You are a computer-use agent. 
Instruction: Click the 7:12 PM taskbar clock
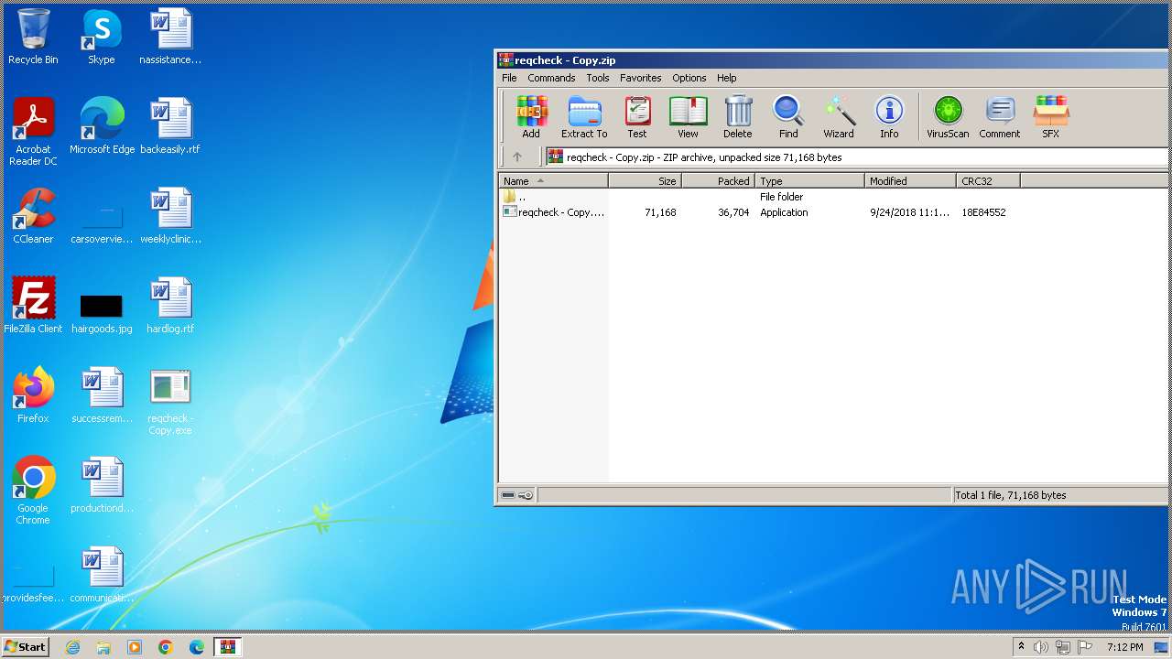tap(1124, 647)
